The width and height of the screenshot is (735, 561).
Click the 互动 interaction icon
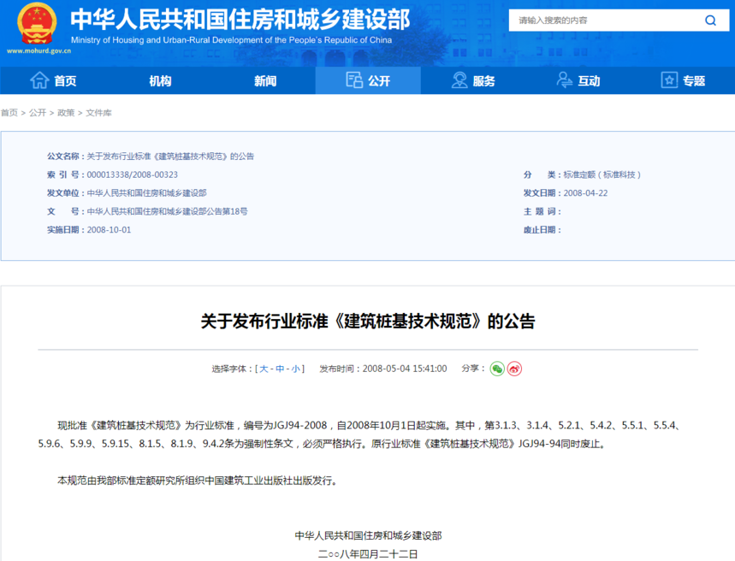click(565, 80)
